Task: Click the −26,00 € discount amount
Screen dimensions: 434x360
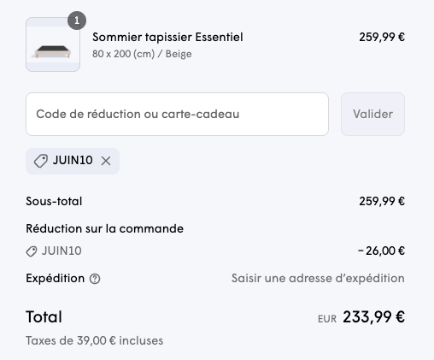Action: tap(381, 251)
